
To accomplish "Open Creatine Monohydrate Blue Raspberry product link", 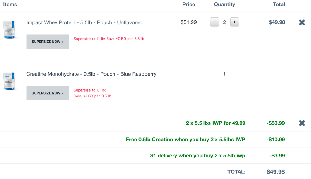I will [x=91, y=74].
